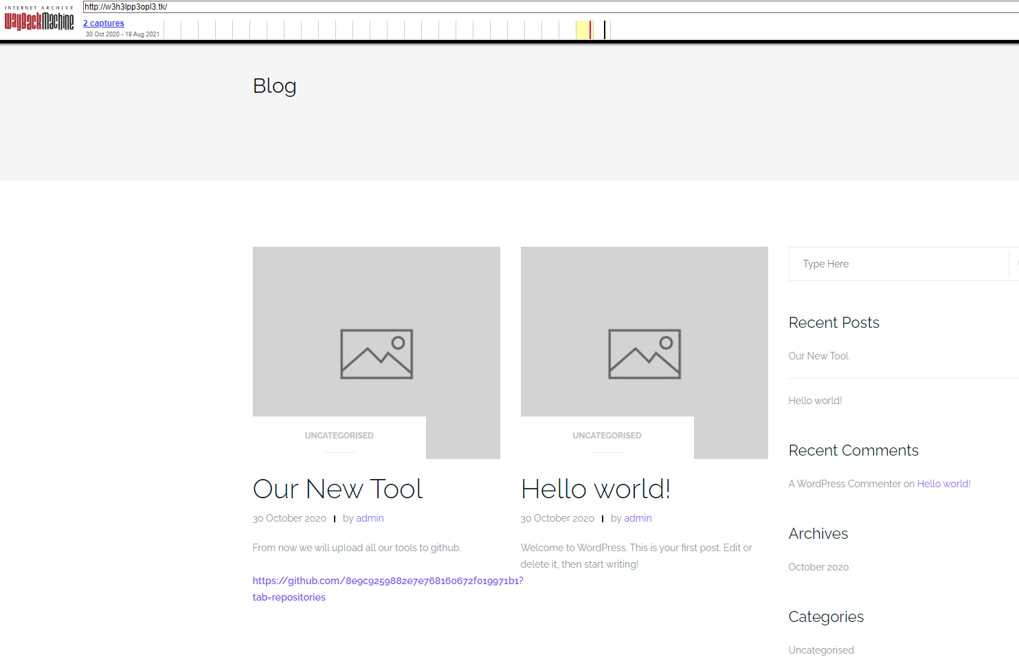
Task: Select Hello world! in Recent Posts
Action: 815,401
